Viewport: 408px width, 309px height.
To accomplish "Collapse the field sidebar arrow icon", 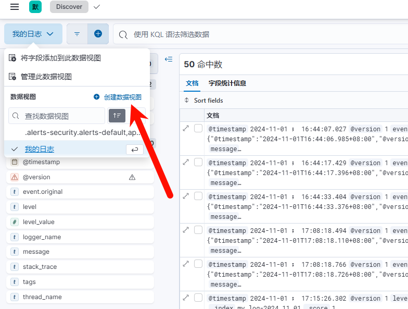I will (x=169, y=59).
